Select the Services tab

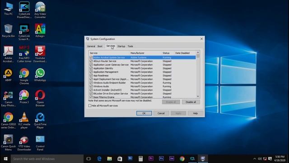click(110, 46)
